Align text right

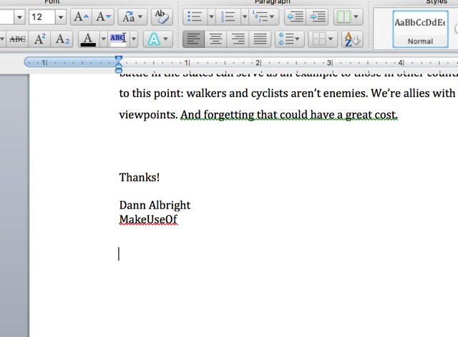pos(238,39)
